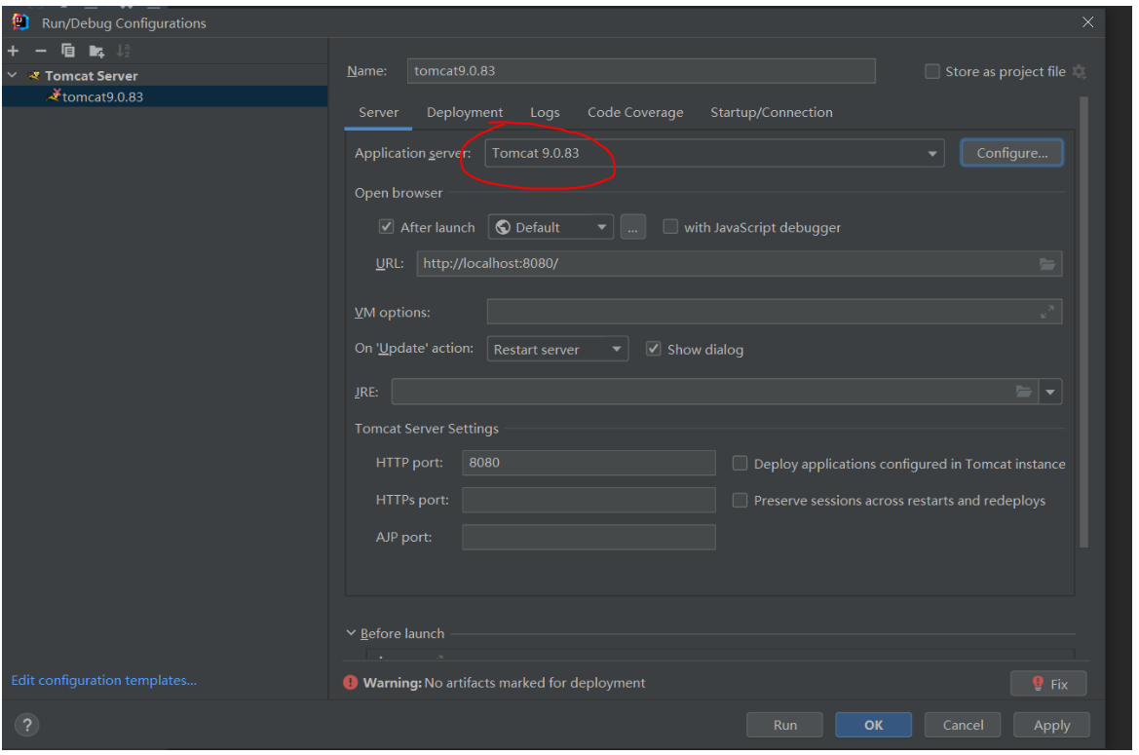Open the JRE dropdown arrow

1050,392
